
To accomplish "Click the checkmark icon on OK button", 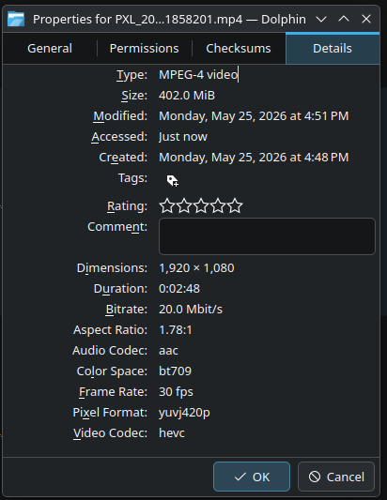I will [x=240, y=477].
